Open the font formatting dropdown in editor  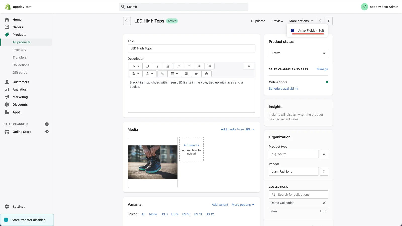pyautogui.click(x=136, y=66)
